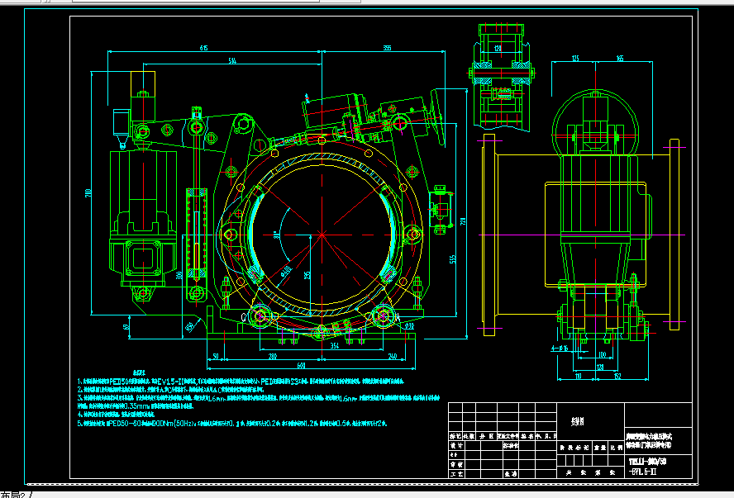Click the 签名 header cell

[527, 436]
